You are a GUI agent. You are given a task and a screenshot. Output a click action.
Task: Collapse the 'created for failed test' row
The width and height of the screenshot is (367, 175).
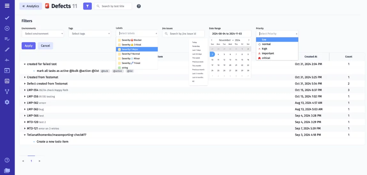click(x=25, y=64)
